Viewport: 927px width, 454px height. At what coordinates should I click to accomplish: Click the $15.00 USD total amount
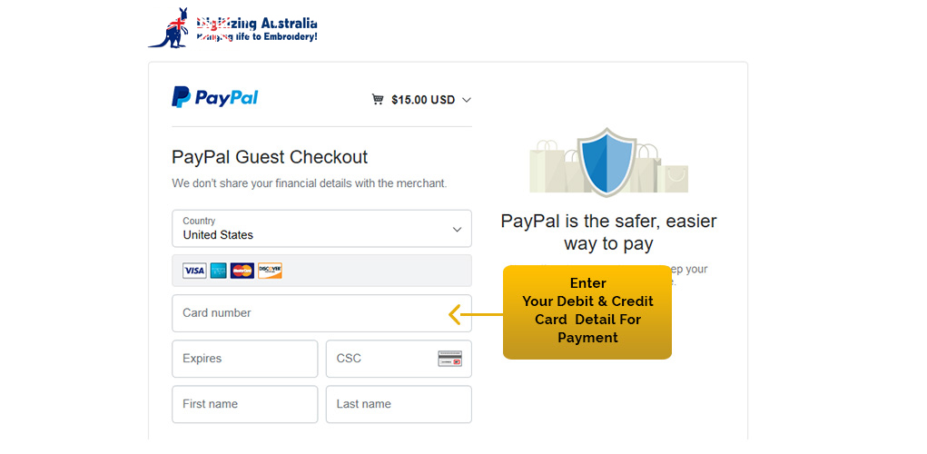422,100
